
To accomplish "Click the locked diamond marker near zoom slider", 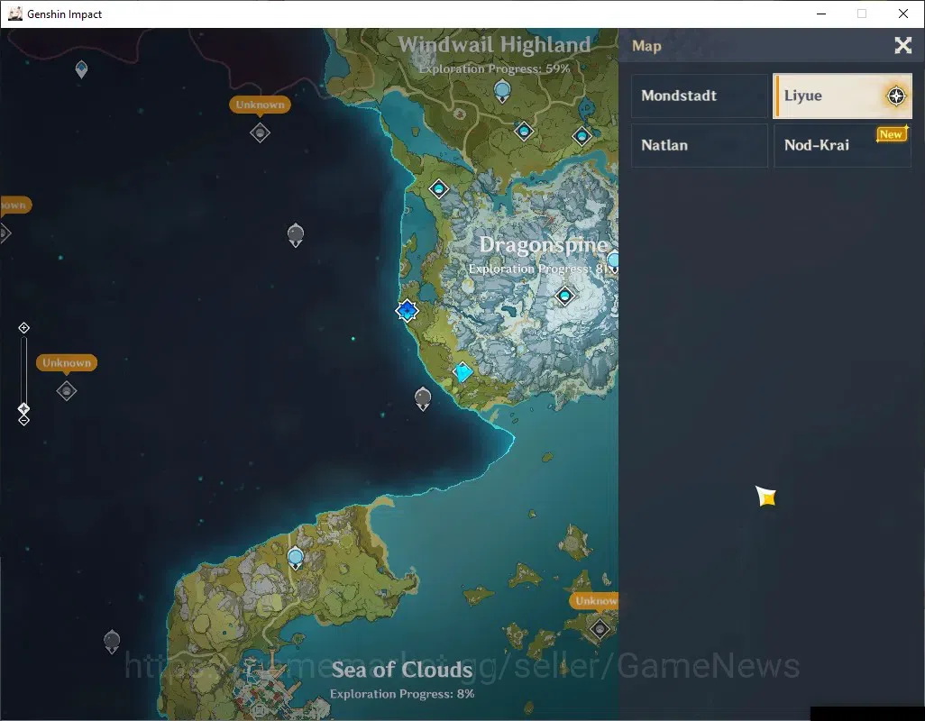I will 67,391.
